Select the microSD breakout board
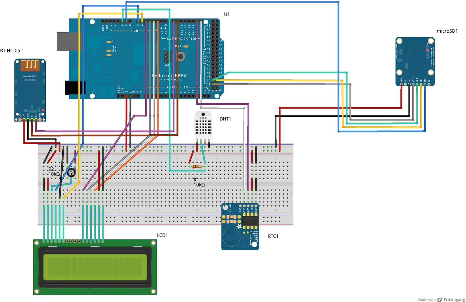 pos(415,61)
